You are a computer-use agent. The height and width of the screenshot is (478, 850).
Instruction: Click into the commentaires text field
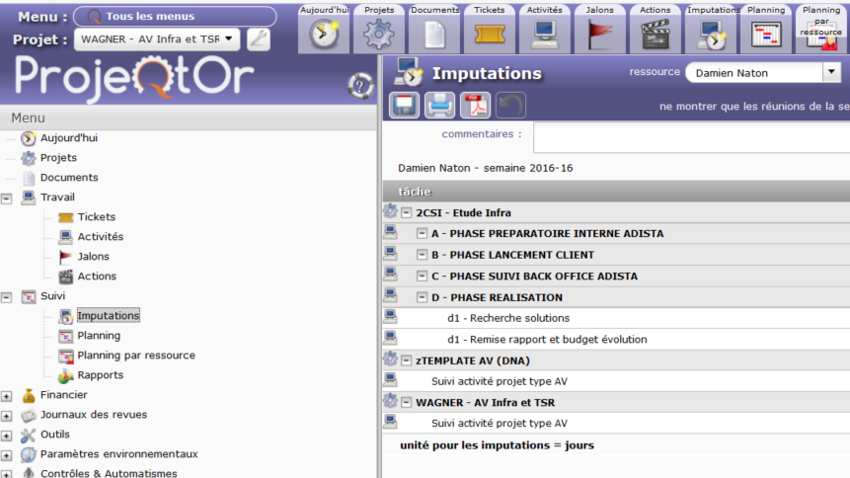click(691, 136)
